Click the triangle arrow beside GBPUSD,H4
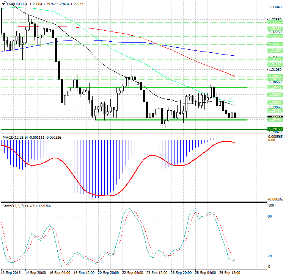 (x=3, y=4)
